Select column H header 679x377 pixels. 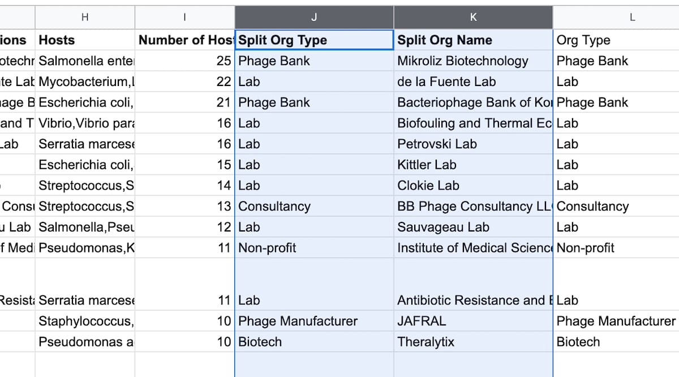pos(85,18)
